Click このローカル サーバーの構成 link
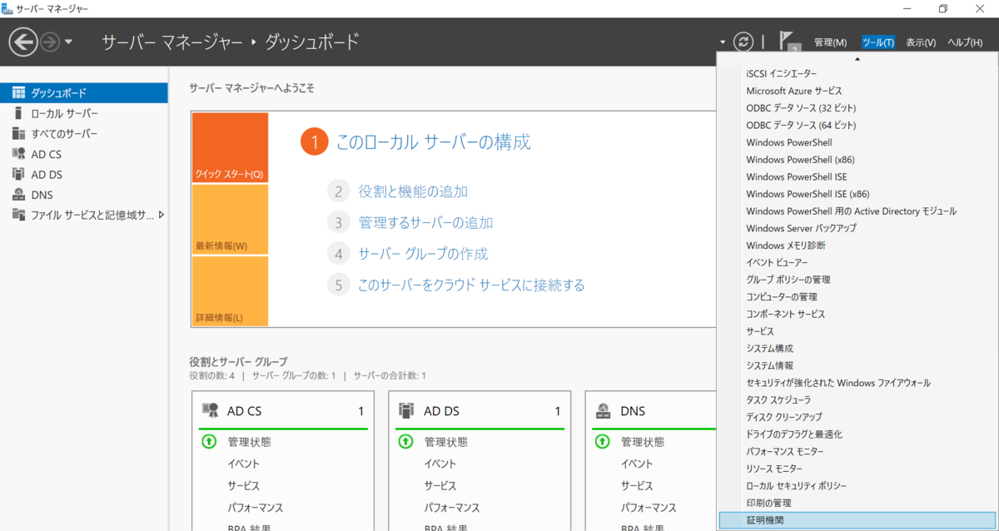999x531 pixels. click(433, 142)
